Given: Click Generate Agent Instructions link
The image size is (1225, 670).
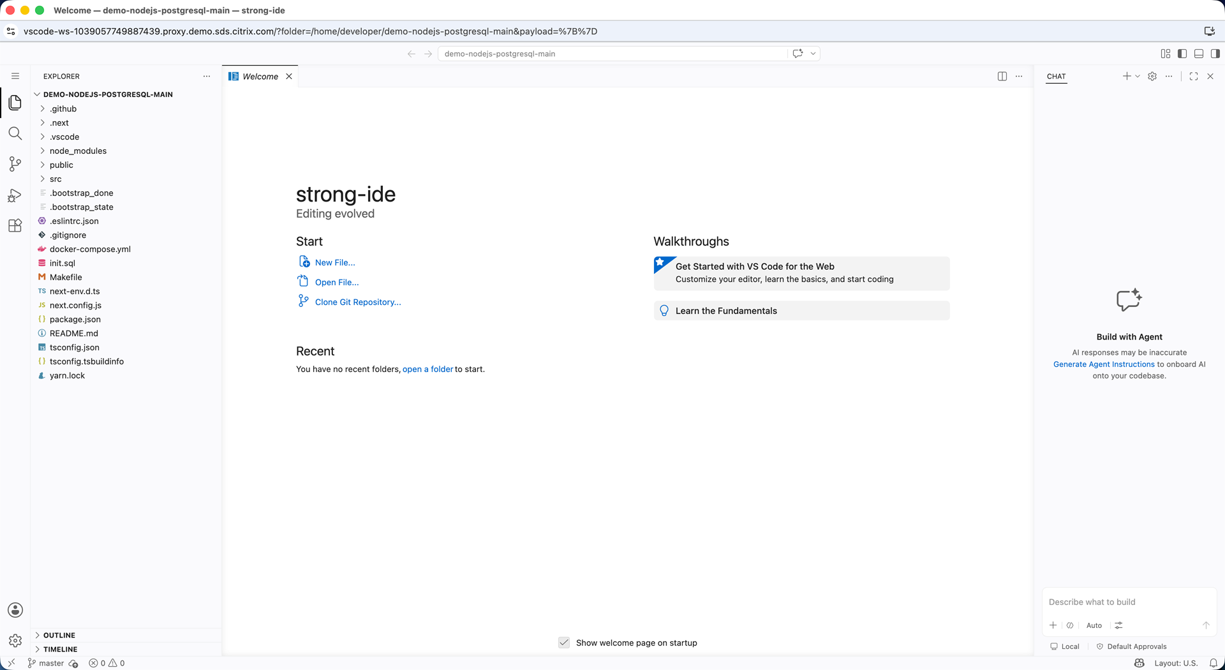Looking at the screenshot, I should tap(1104, 364).
